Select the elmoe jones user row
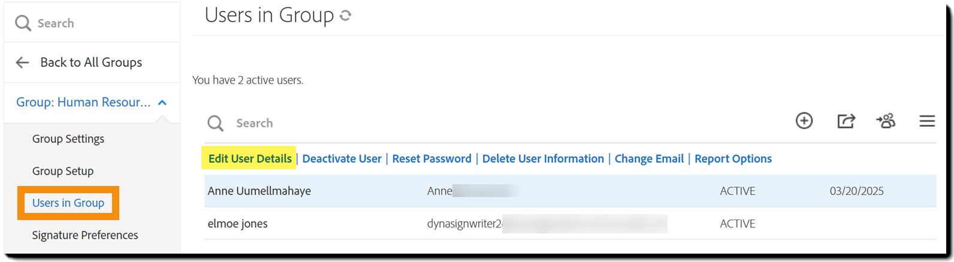Image resolution: width=954 pixels, height=262 pixels. tap(238, 224)
